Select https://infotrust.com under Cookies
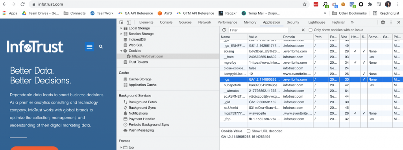This screenshot has width=403, height=150. tap(148, 56)
